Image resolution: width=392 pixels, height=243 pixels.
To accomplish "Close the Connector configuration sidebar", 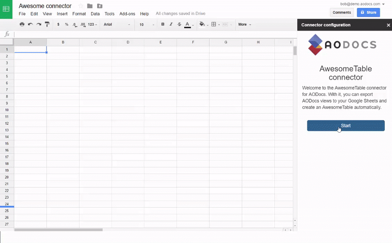I will pos(388,25).
